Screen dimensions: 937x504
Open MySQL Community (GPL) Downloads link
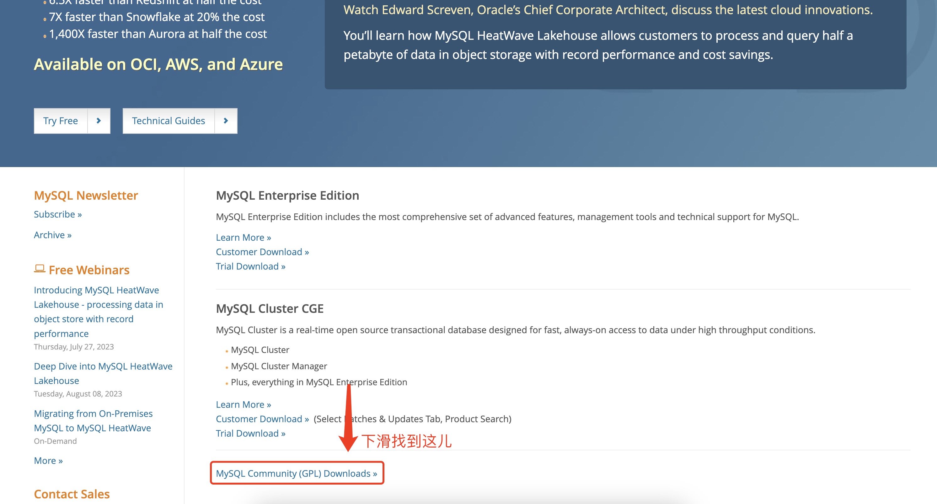tap(296, 473)
